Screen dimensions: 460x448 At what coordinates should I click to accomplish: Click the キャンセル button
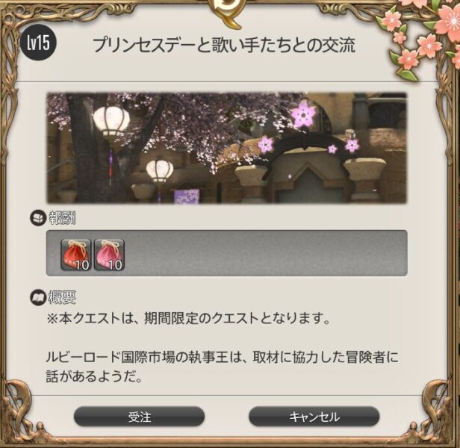314,417
